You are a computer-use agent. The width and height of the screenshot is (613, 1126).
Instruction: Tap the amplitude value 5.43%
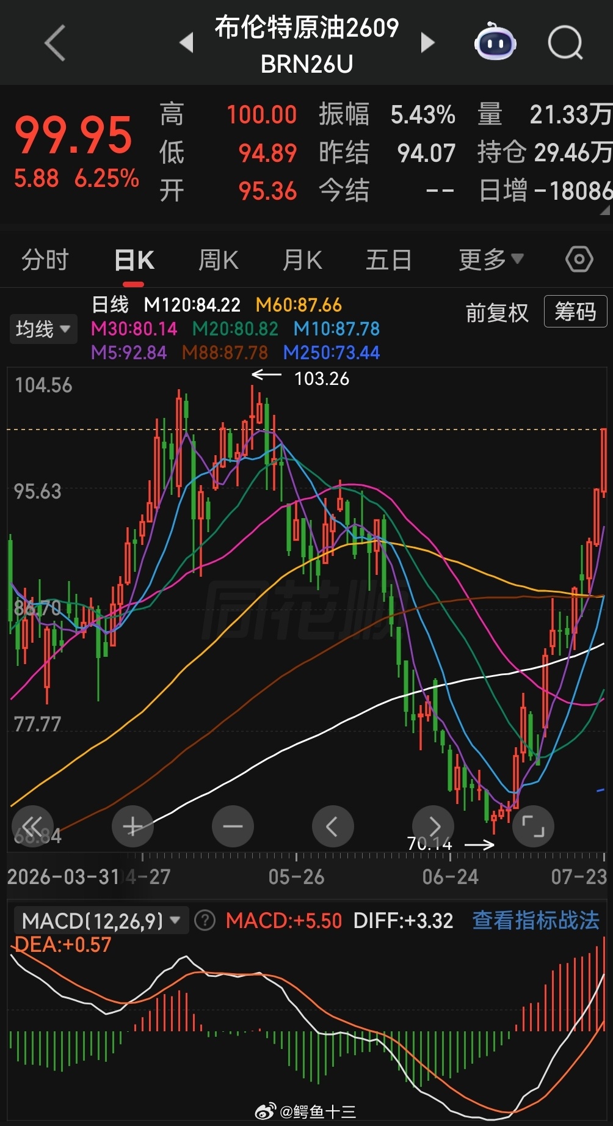pyautogui.click(x=423, y=115)
